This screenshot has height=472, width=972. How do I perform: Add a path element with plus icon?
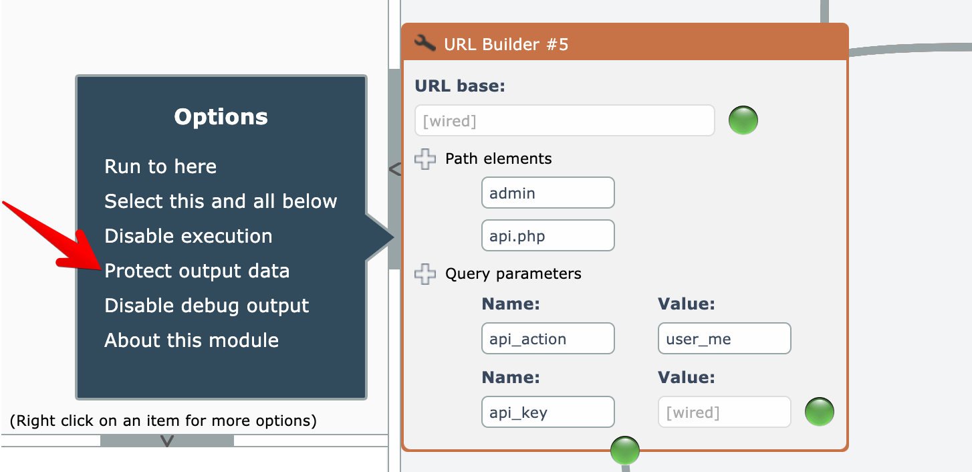pos(425,159)
